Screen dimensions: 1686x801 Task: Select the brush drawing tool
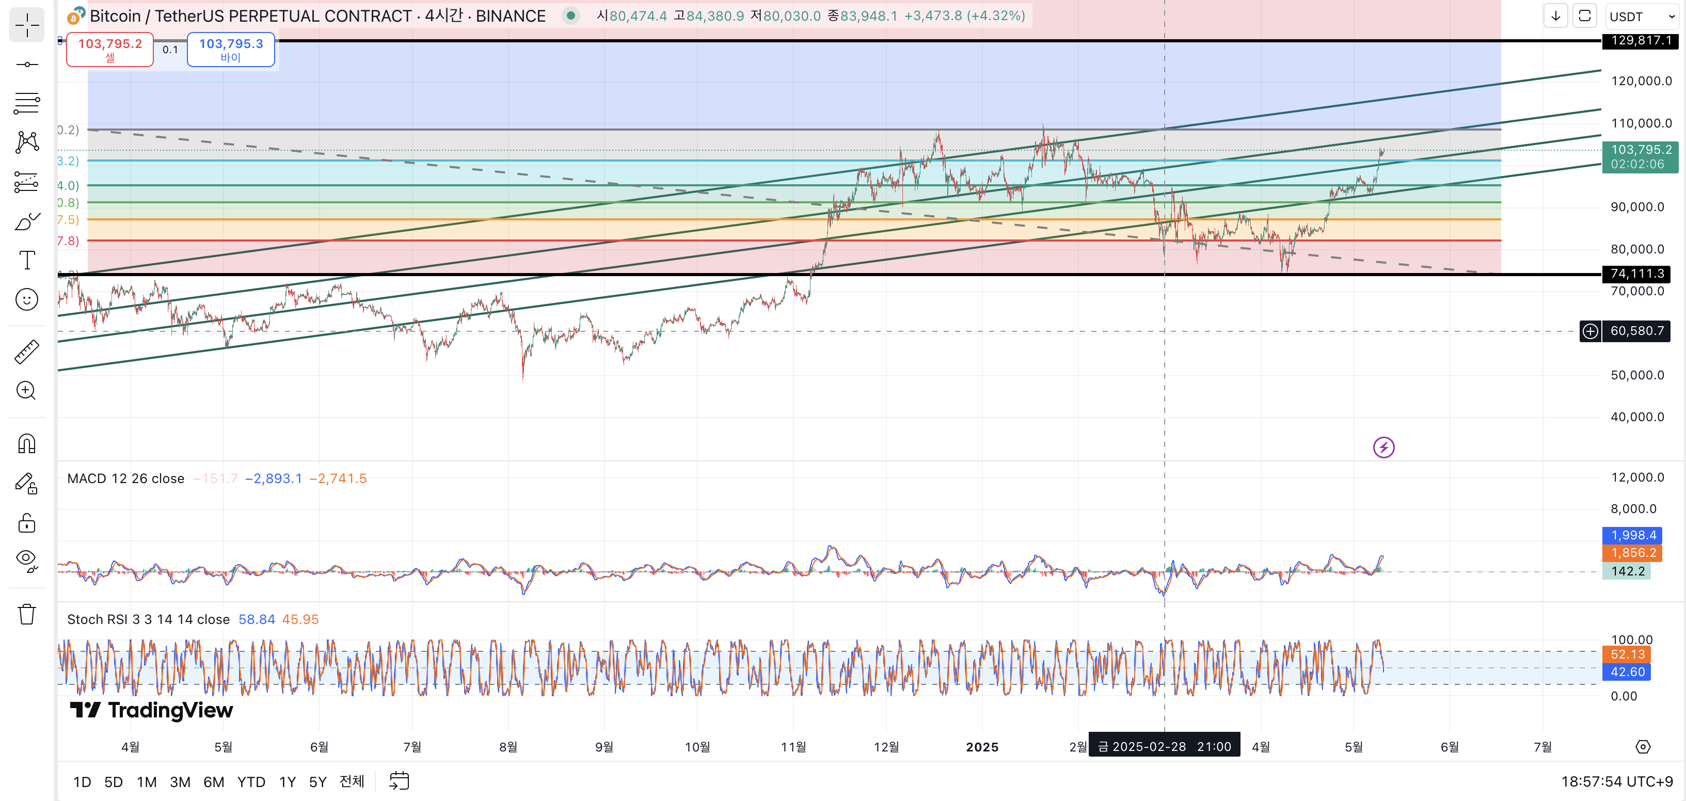(x=27, y=221)
